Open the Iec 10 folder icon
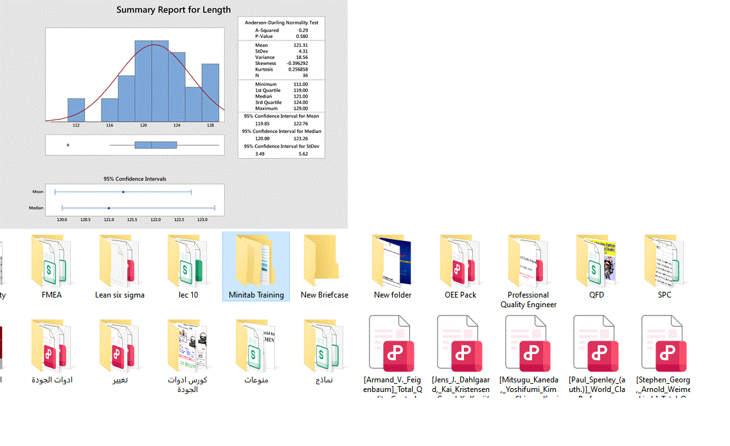Viewport: 730px width, 446px height. point(188,261)
